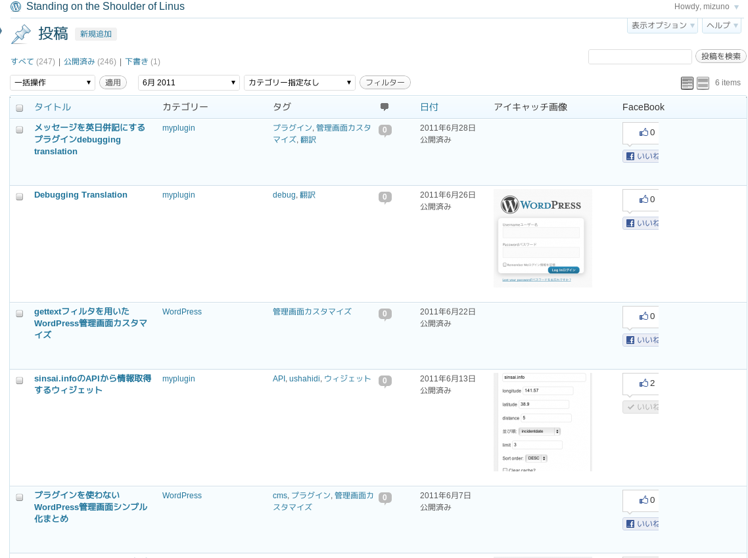Click like count for メッセージを英日併記にする row

tap(641, 133)
